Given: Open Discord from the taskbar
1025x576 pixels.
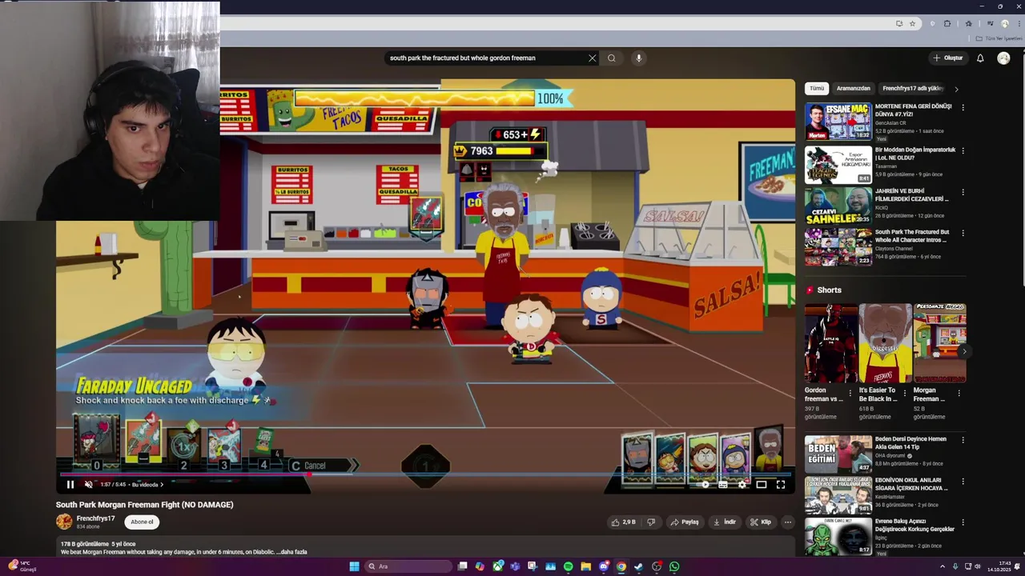Looking at the screenshot, I should (604, 566).
